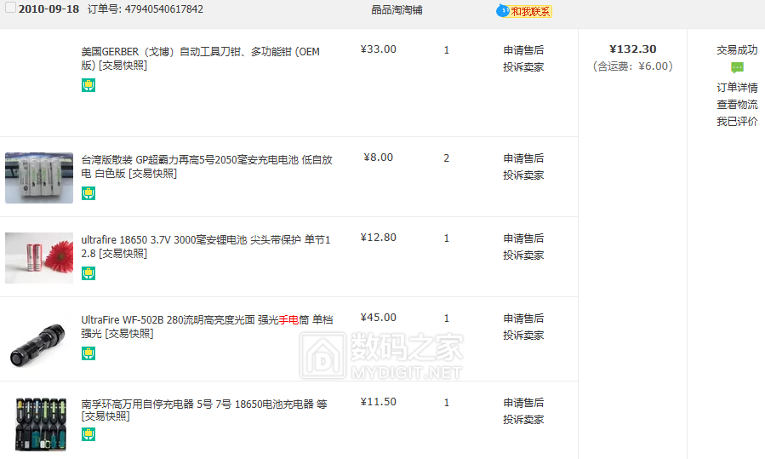765x459 pixels.
Task: Select the order checkbox dated 2010-09-18
Action: point(10,9)
